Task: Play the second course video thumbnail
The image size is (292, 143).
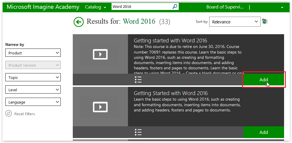Action: coord(100,107)
